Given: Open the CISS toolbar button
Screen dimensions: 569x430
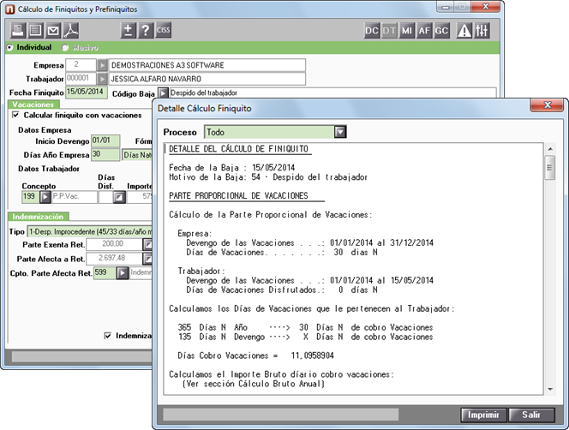Looking at the screenshot, I should click(x=164, y=30).
